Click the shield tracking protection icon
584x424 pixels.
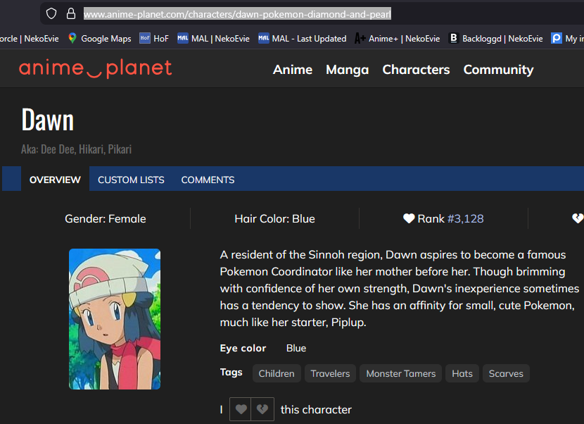(51, 14)
